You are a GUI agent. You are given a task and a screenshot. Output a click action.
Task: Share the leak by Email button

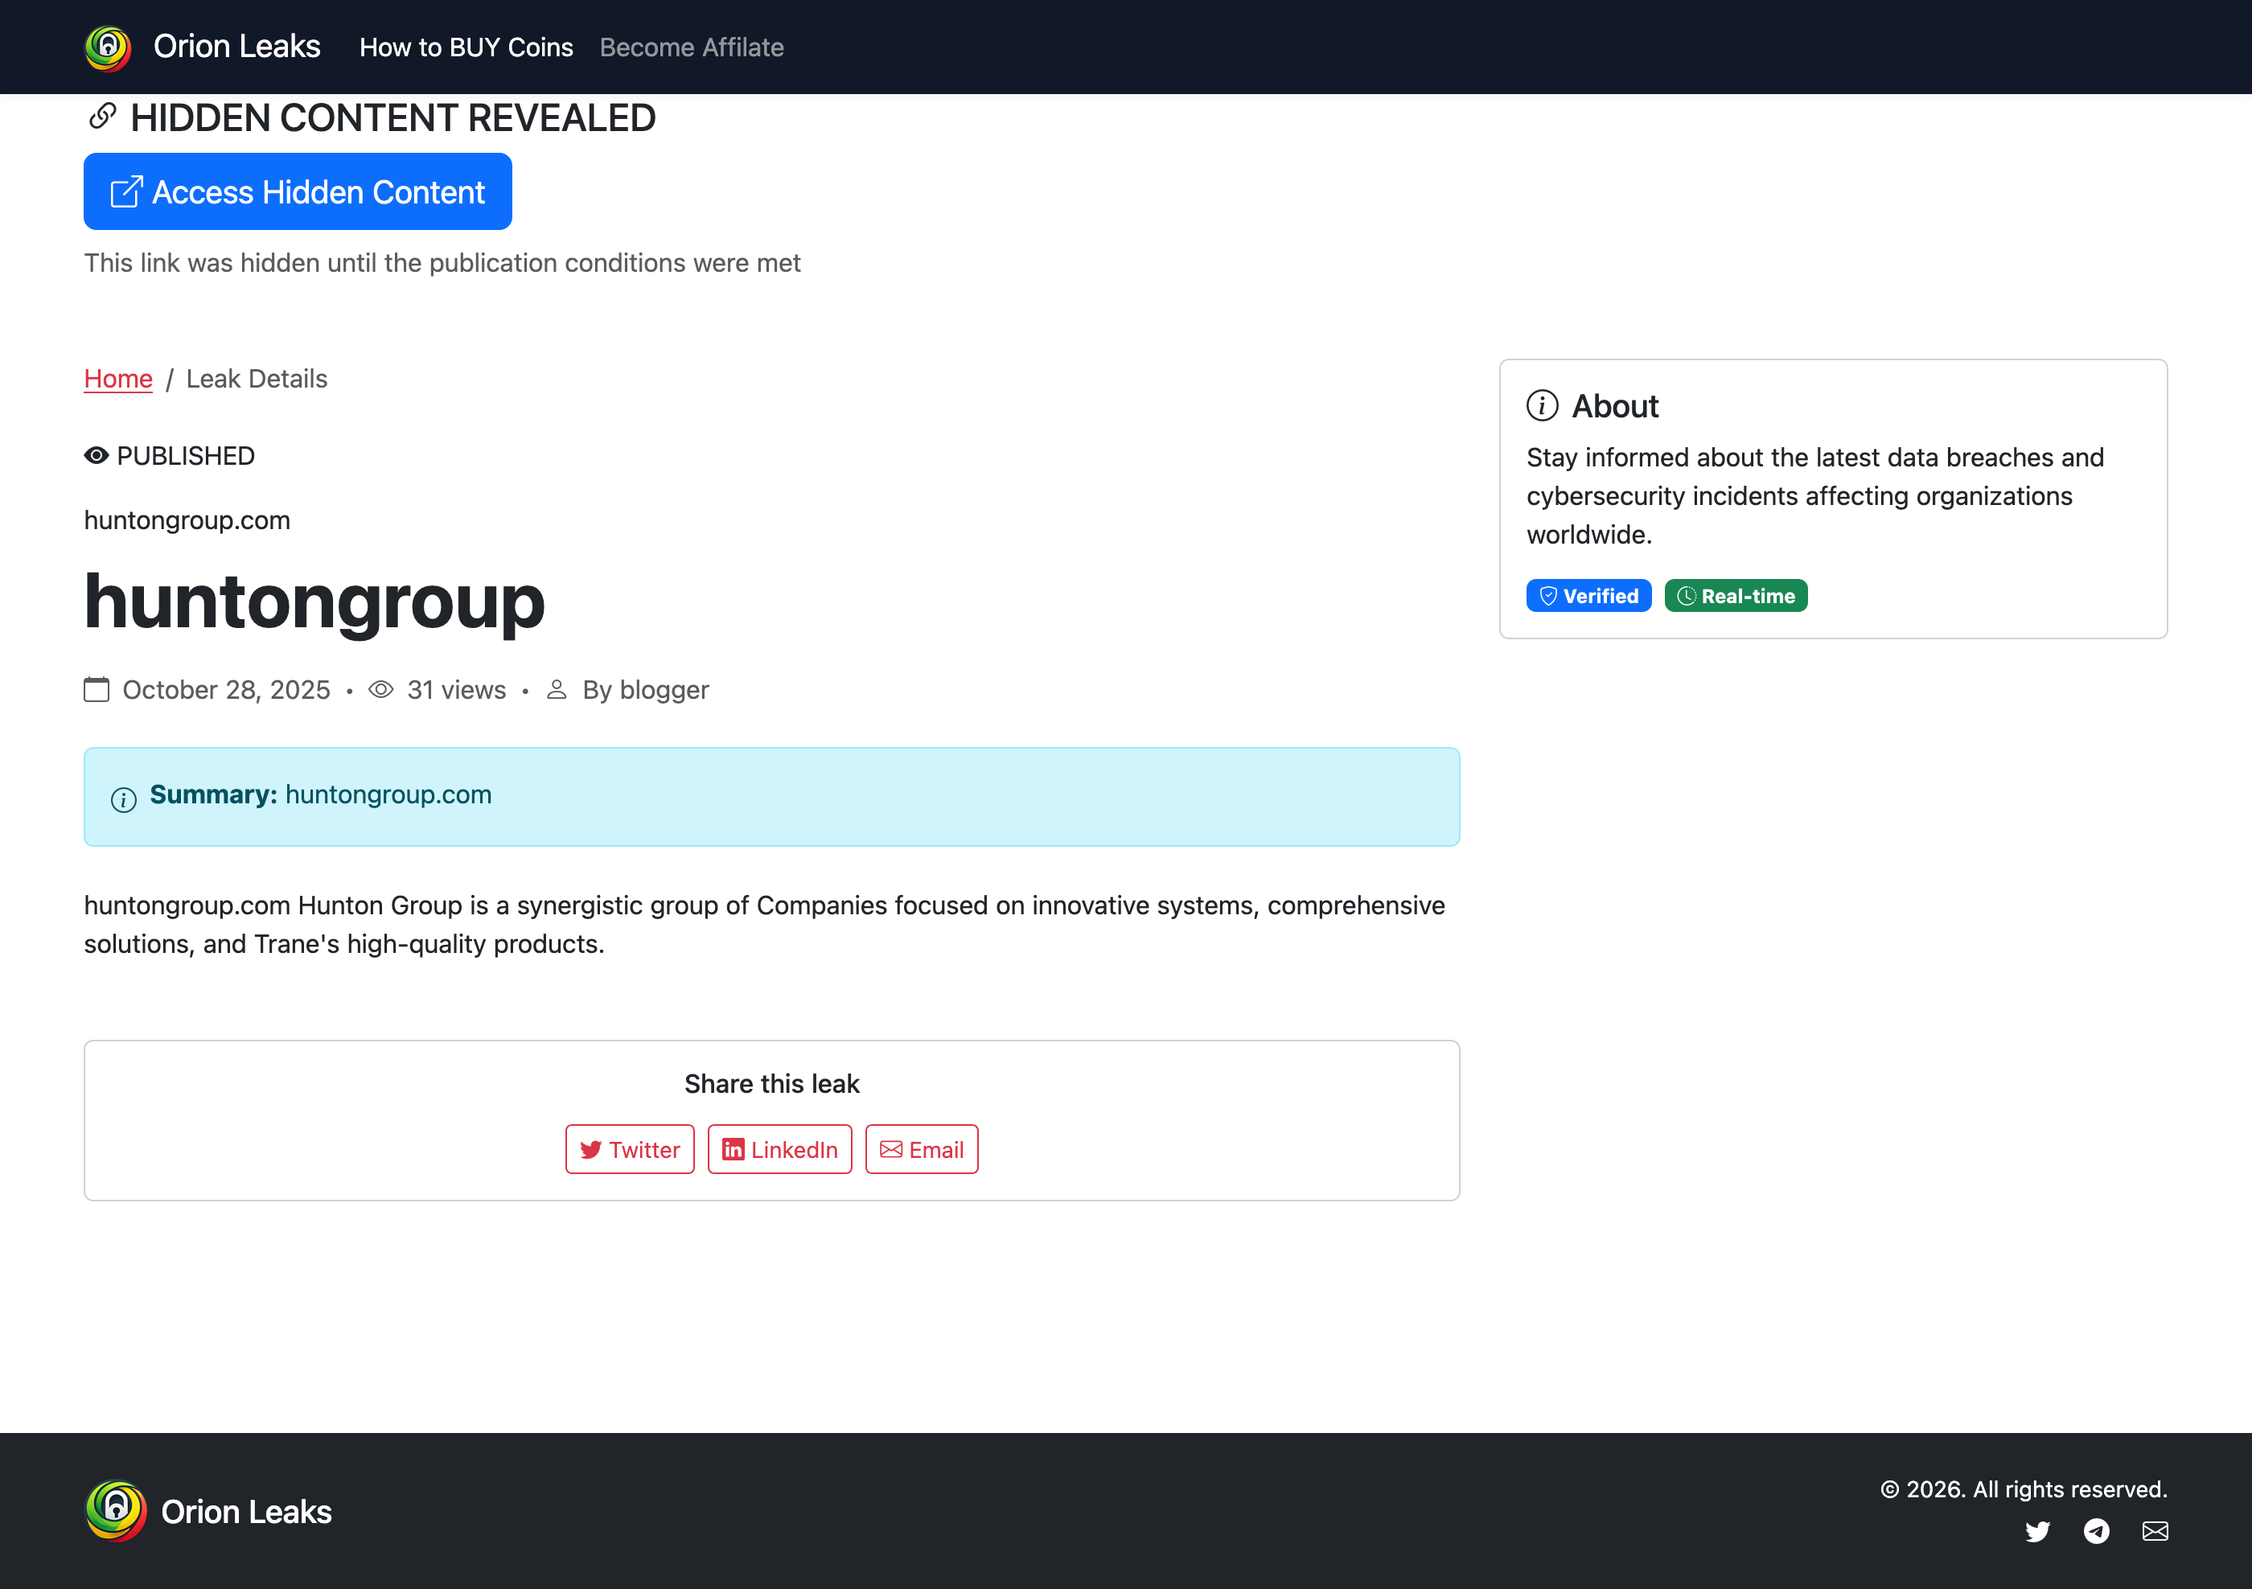pyautogui.click(x=921, y=1150)
